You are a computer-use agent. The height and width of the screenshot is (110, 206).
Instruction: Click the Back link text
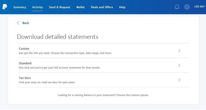pos(26,23)
